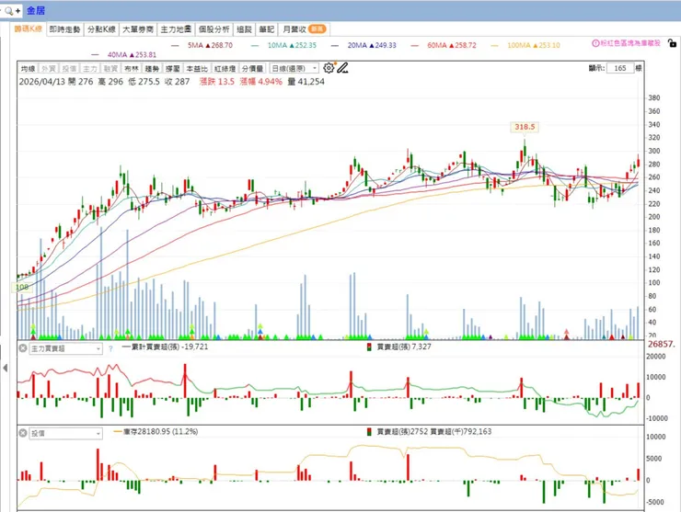The height and width of the screenshot is (512, 681).
Task: Toggle the 主力 overlay button
Action: [x=90, y=69]
